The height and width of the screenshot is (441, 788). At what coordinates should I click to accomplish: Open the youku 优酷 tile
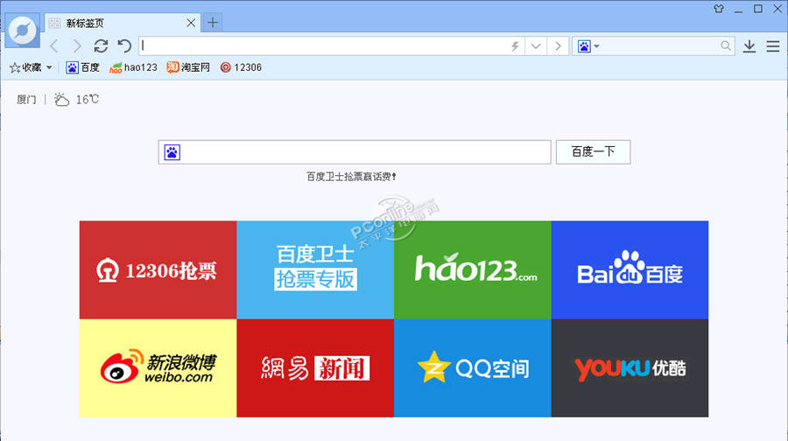[x=630, y=368]
